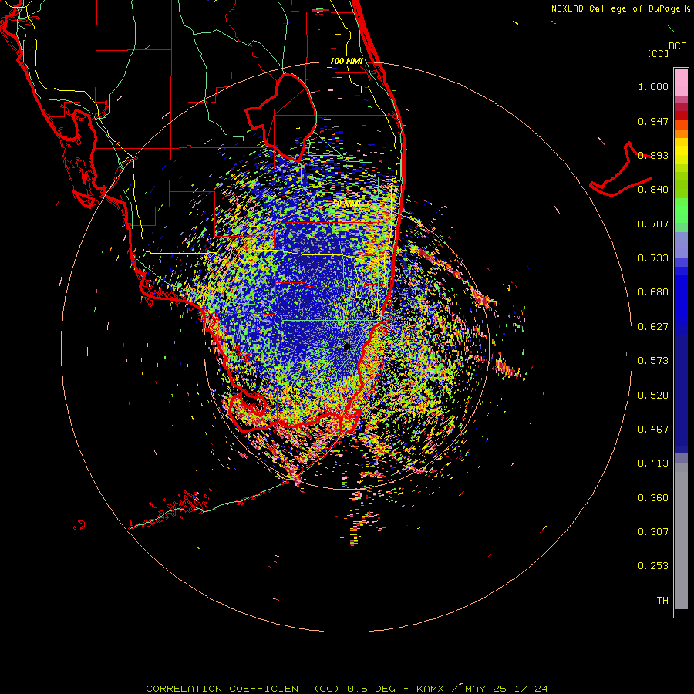Select the 0.840 scale value
The image size is (694, 694).
tap(653, 190)
